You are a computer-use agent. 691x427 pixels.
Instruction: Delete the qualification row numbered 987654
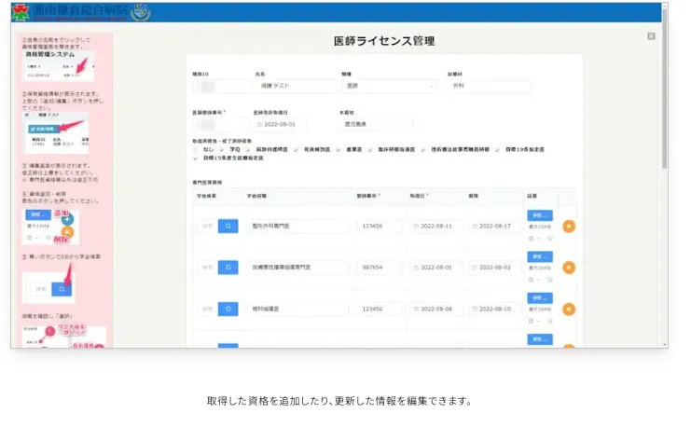tap(569, 268)
